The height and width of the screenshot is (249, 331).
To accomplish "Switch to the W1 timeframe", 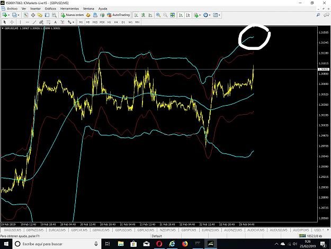I will (x=130, y=22).
